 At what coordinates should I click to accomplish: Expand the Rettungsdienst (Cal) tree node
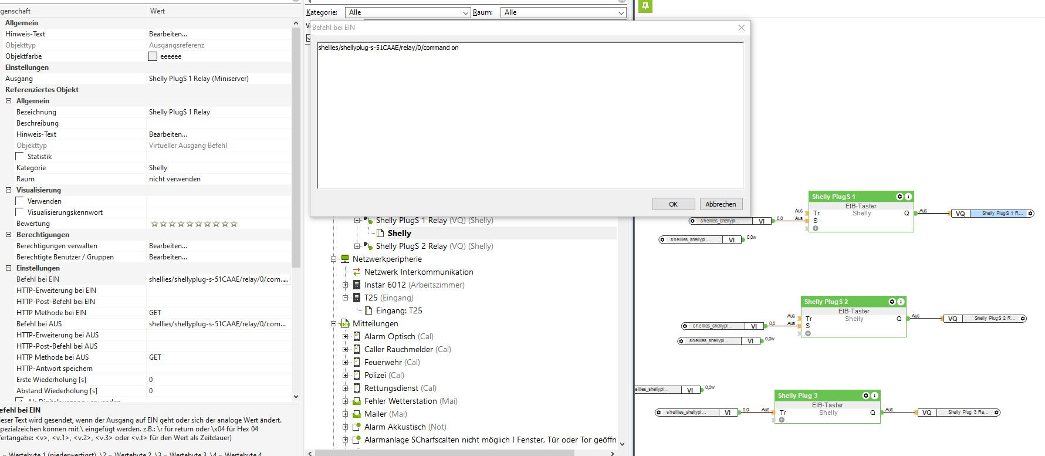pos(346,388)
